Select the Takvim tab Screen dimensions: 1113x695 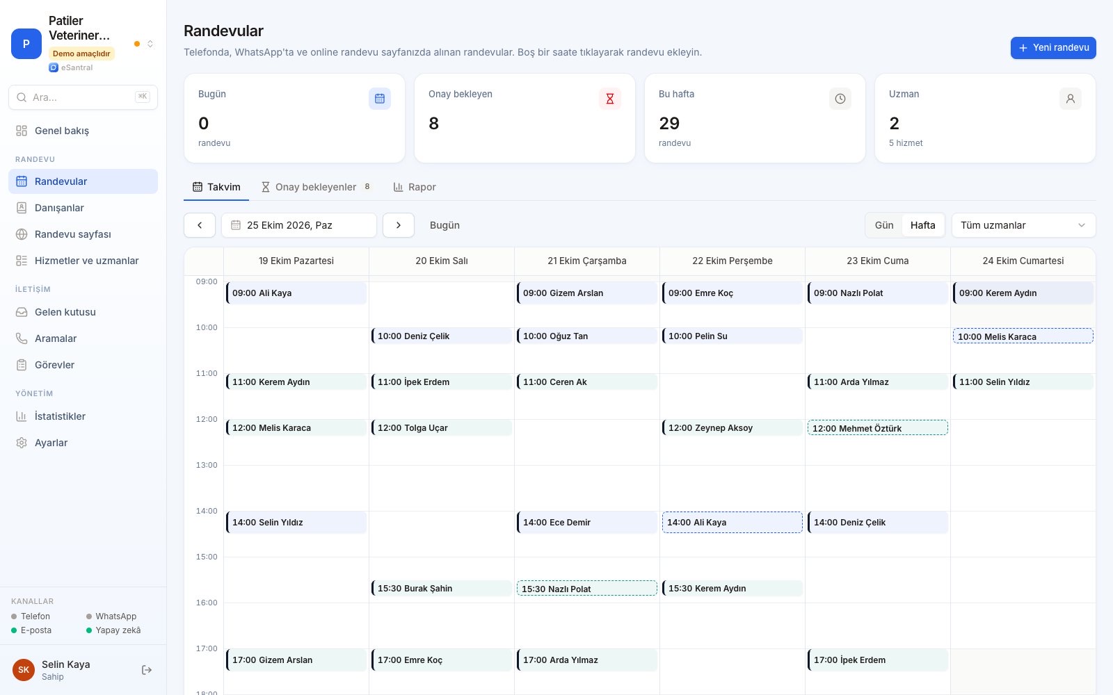coord(216,187)
